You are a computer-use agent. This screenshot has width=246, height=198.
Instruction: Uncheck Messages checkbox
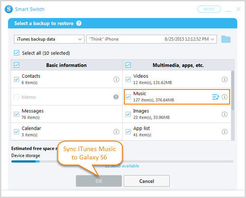(x=16, y=114)
